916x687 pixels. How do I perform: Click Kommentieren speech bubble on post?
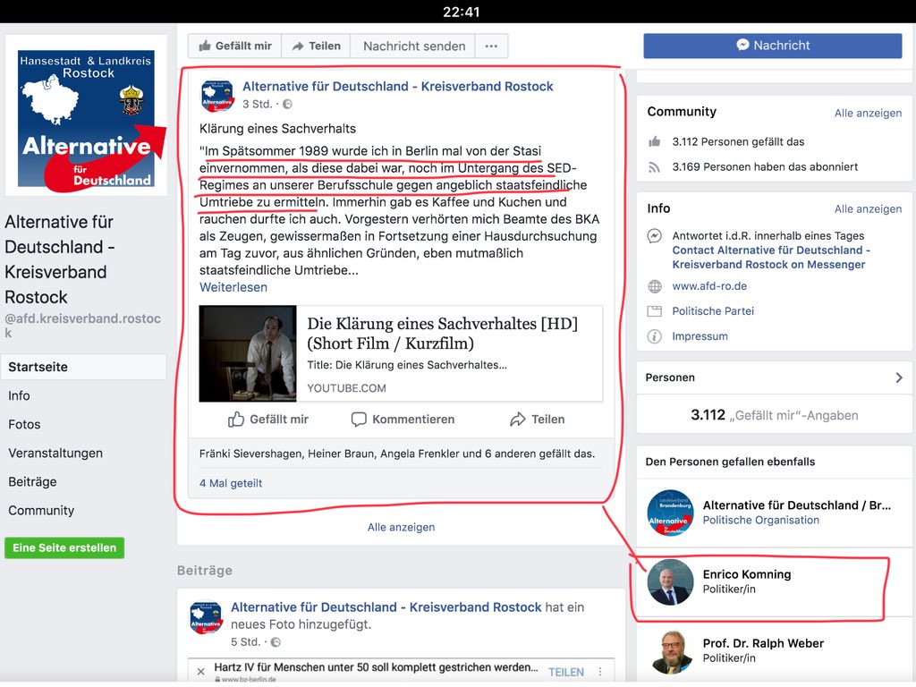[403, 420]
